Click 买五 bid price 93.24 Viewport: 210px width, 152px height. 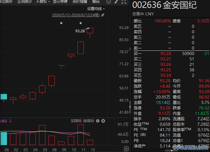[x=166, y=75]
